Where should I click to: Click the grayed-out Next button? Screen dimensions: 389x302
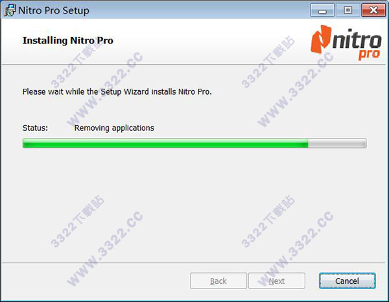point(277,281)
